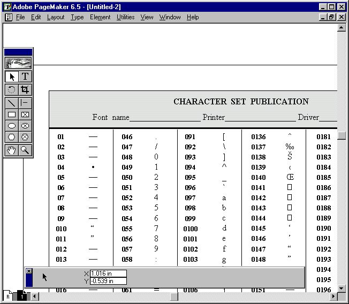Click the horizontal scrollbar right arrow
The height and width of the screenshot is (304, 349).
pyautogui.click(x=333, y=297)
